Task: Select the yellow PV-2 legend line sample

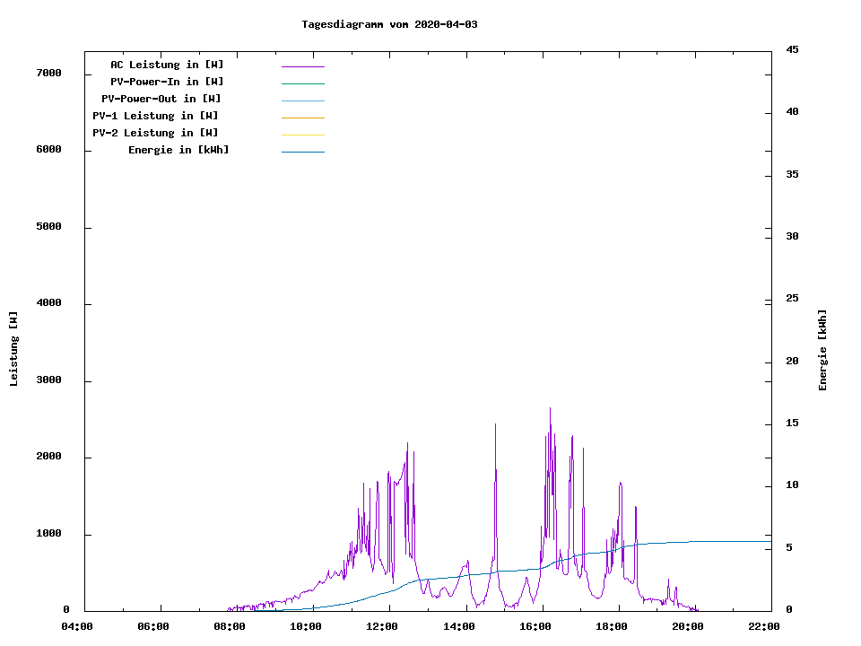Action: [x=302, y=135]
